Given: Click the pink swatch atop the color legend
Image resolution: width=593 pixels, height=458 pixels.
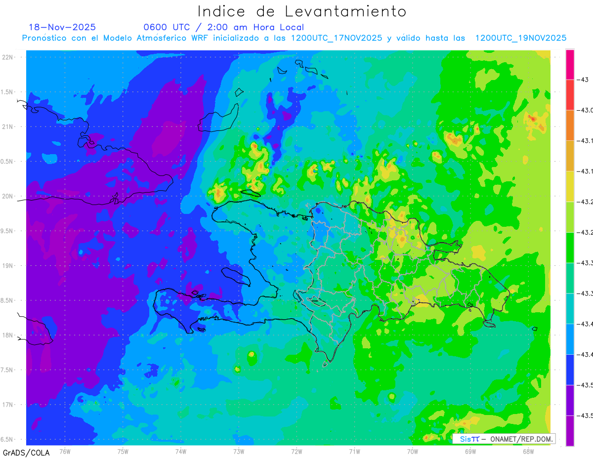Looking at the screenshot, I should point(570,64).
